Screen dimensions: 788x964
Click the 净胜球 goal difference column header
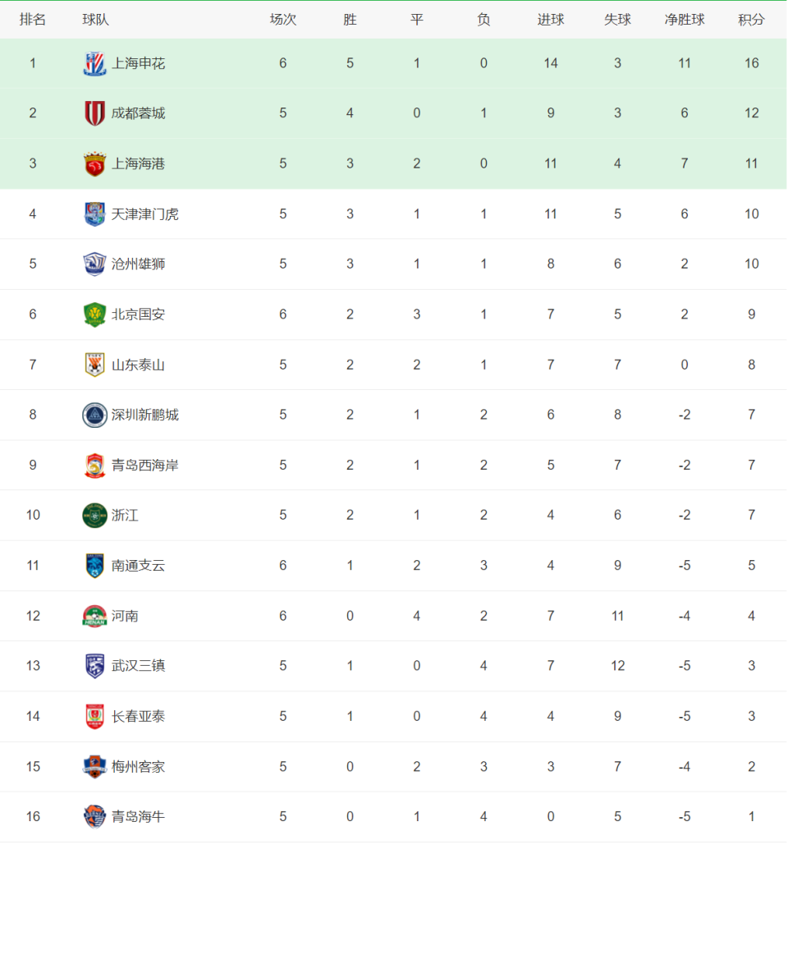tap(685, 20)
